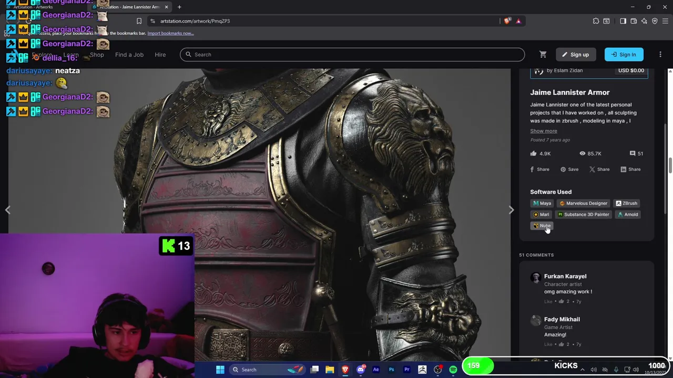Open the ArtStation more options kebab menu
This screenshot has width=673, height=378.
(660, 55)
